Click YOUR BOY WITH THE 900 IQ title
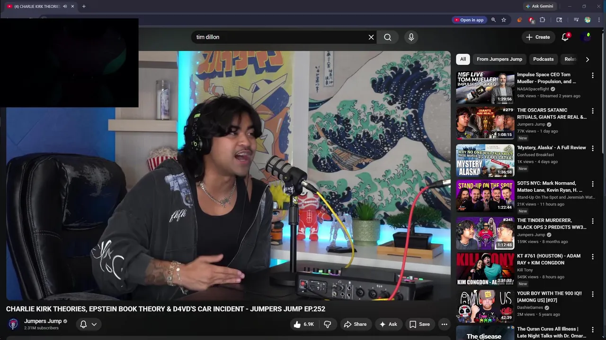606x340 pixels. (x=549, y=297)
